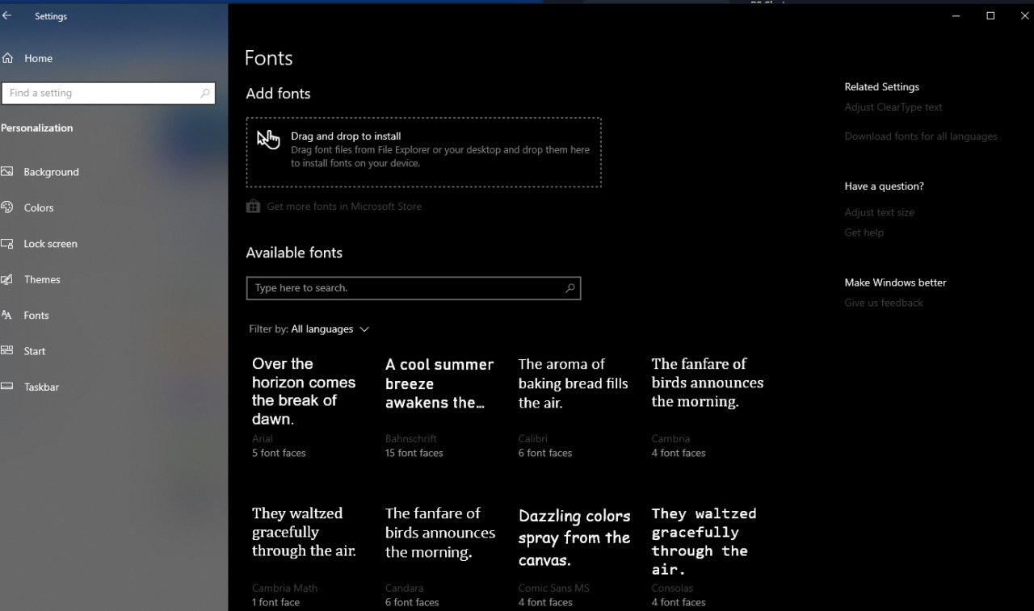Open Themes settings page

[x=42, y=279]
